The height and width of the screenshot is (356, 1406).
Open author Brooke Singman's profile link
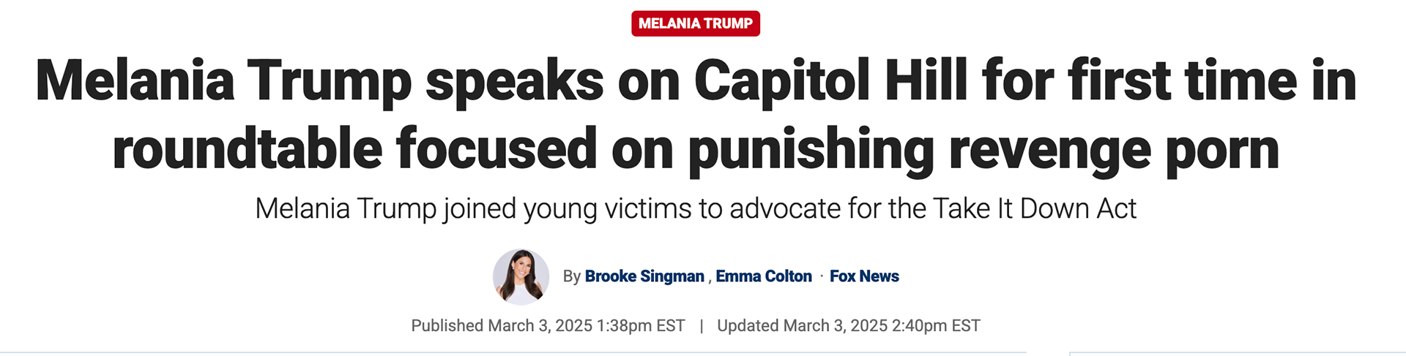pyautogui.click(x=644, y=276)
